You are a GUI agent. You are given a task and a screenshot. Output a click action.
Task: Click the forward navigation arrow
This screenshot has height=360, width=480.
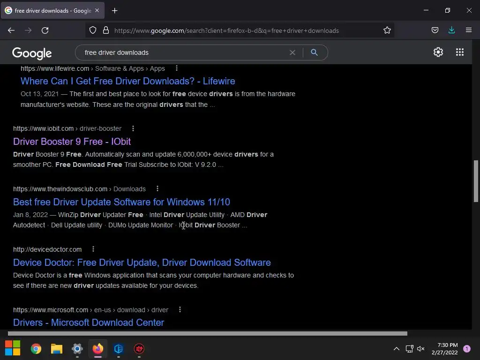pyautogui.click(x=28, y=30)
